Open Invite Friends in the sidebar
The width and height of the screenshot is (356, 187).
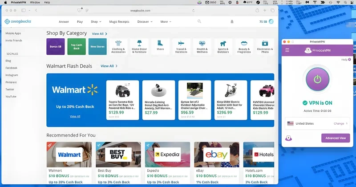(14, 41)
